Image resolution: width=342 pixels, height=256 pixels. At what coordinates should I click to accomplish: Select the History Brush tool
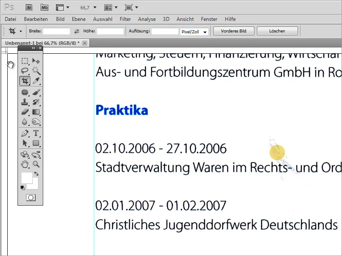36,102
